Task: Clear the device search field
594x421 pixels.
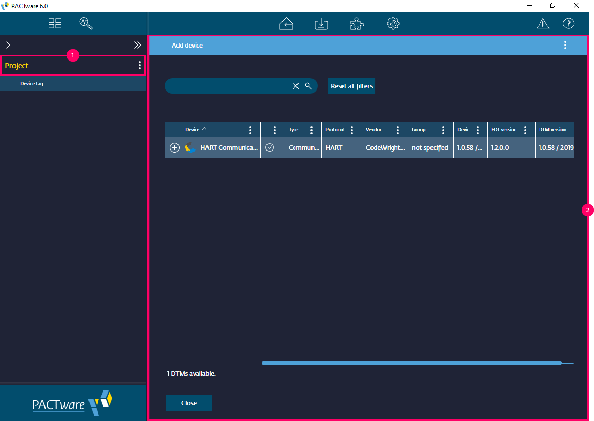Action: pos(296,86)
